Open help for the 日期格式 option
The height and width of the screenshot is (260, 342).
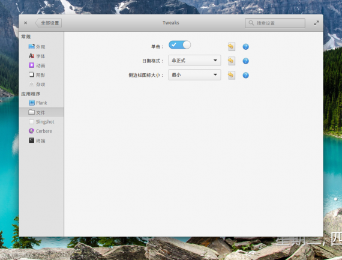tap(245, 61)
